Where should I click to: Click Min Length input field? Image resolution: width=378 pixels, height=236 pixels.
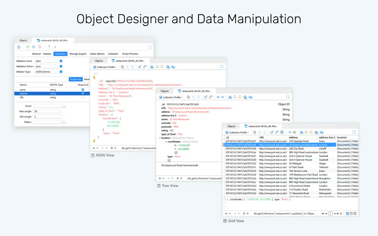47,116
